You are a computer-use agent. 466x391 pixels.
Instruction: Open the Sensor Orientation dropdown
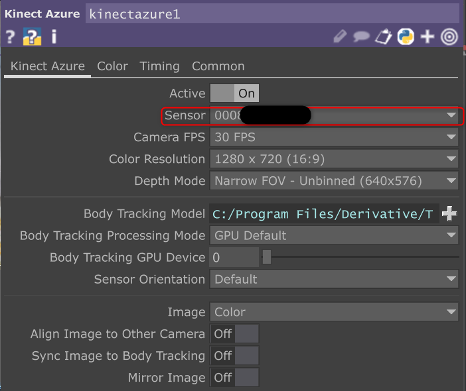[x=334, y=279]
